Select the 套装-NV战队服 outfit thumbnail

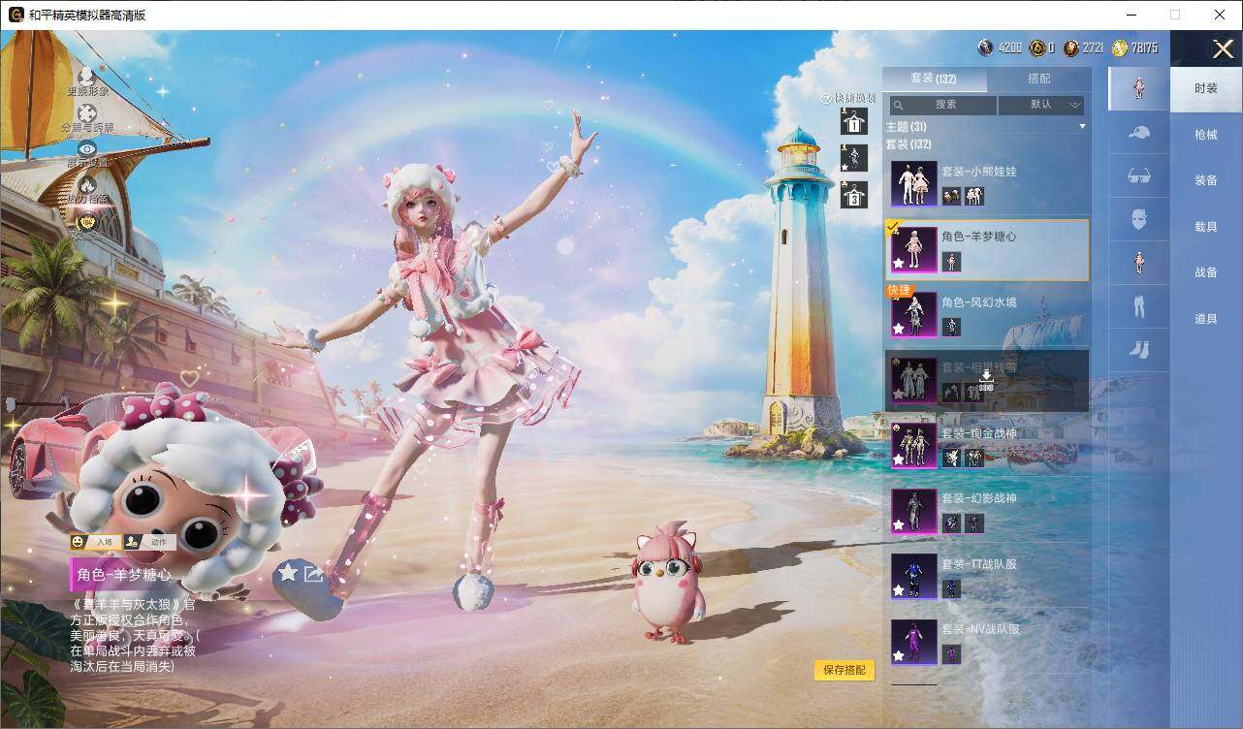pyautogui.click(x=914, y=642)
